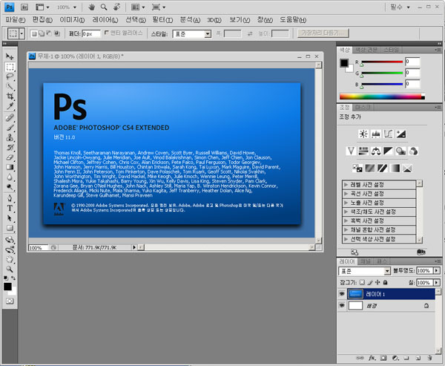Screen dimensions: 445x366
Task: Select the Zoom tool in toolbox
Action: (x=10, y=269)
